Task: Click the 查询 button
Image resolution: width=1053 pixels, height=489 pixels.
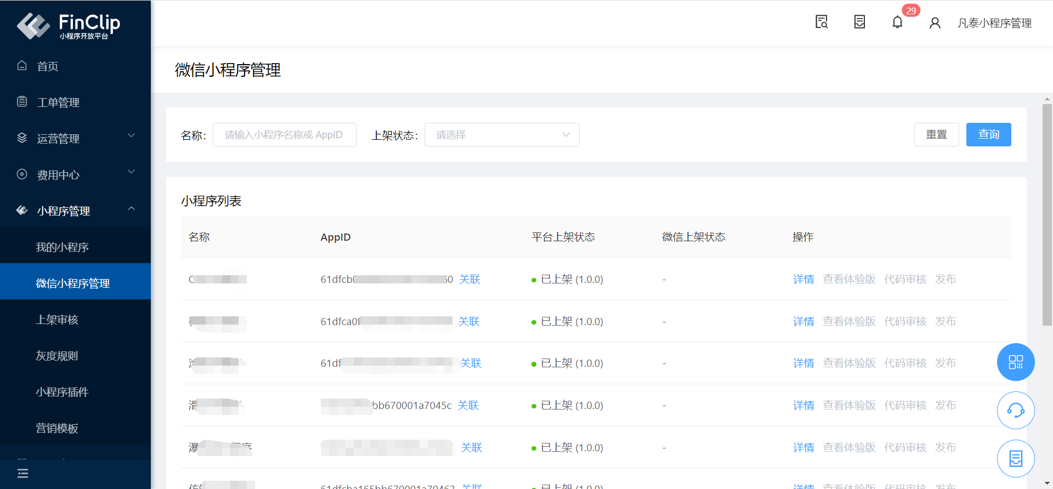Action: tap(988, 135)
